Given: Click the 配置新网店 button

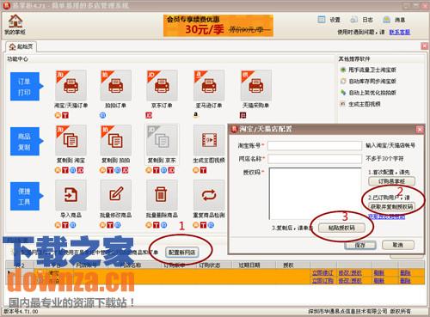Looking at the screenshot, I should (181, 253).
